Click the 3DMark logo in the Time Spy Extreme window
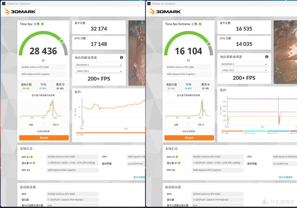297x208 pixels. [x=165, y=11]
